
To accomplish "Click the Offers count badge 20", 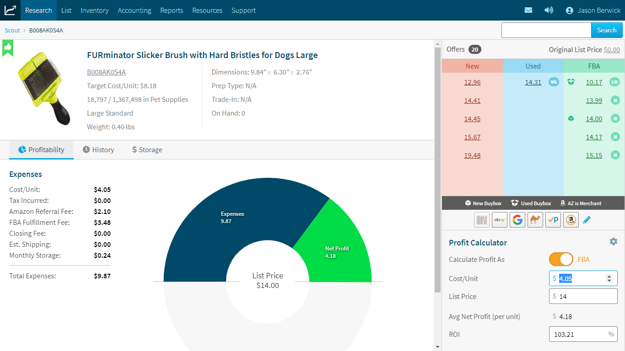I will click(x=475, y=49).
